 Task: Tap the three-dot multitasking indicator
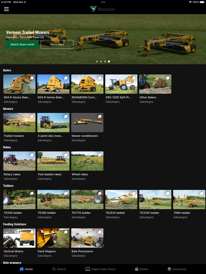103,2
